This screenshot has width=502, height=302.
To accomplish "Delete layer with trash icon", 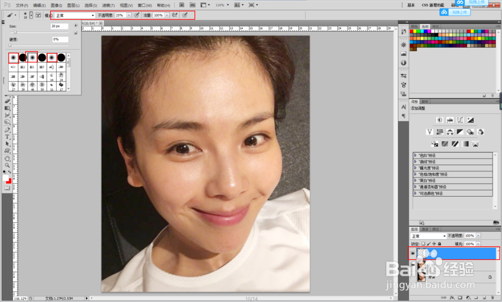I will (492, 297).
